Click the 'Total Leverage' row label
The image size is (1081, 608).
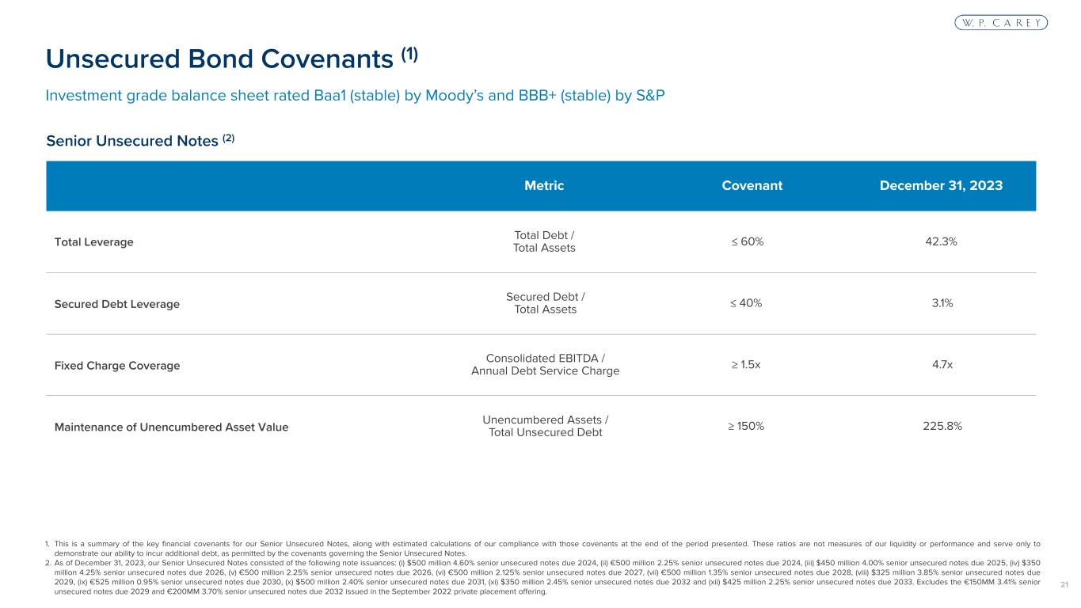(93, 242)
